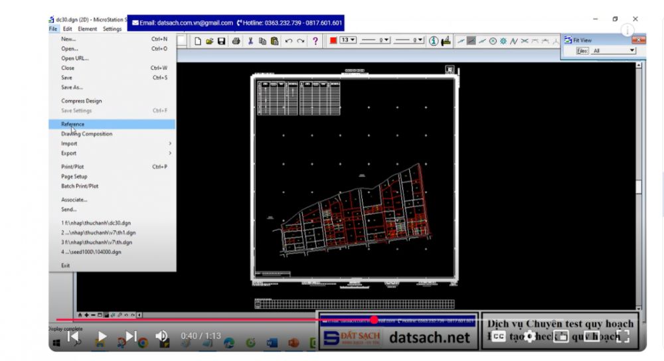Screen dimensions: 664x361
Task: Click the New file icon in toolbar
Action: point(198,41)
